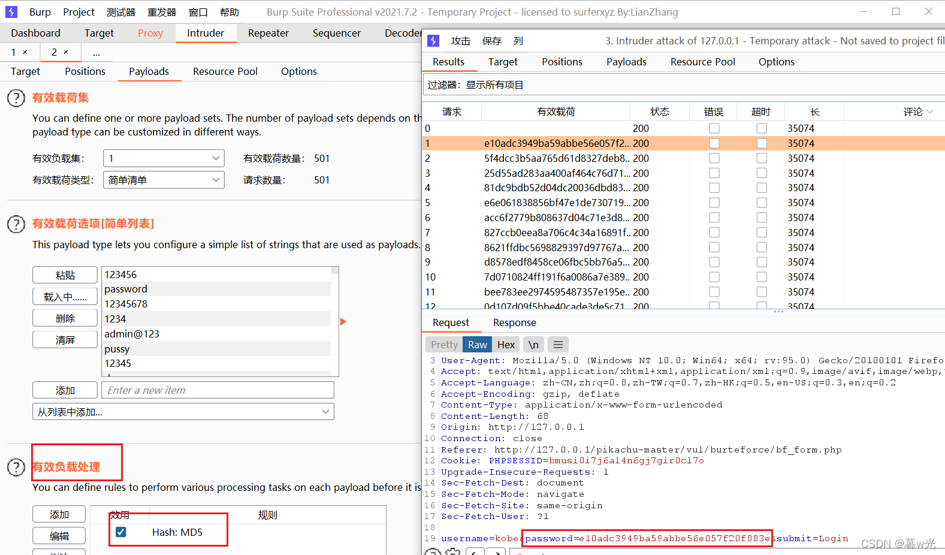945x555 pixels.
Task: Switch to the Dashboard tab
Action: coord(35,33)
